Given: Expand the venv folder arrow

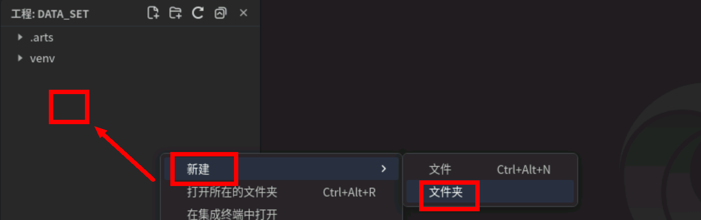Looking at the screenshot, I should pos(20,58).
